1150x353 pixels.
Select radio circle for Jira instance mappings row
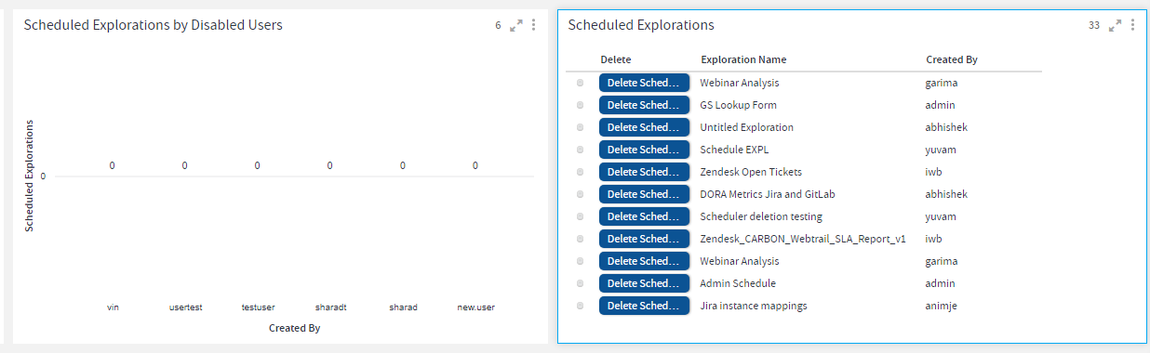click(581, 306)
